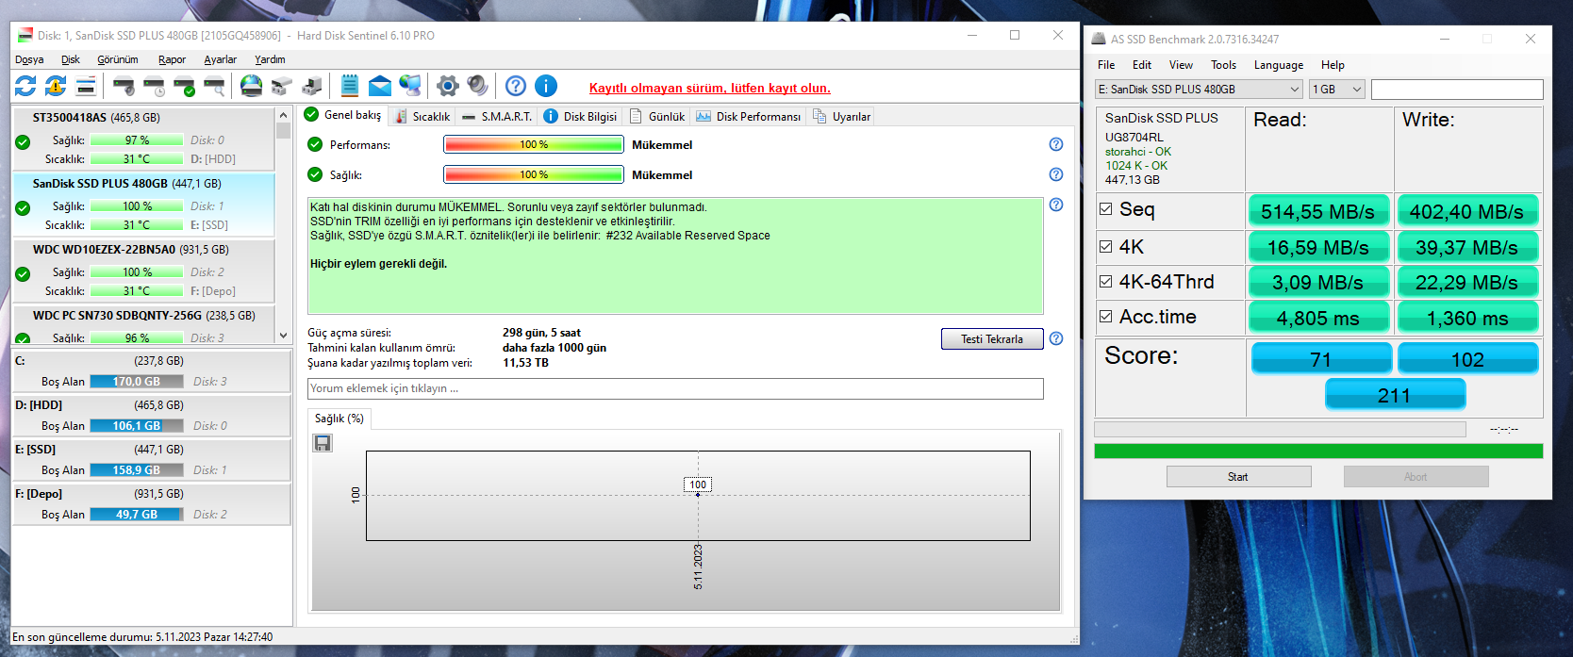Image resolution: width=1573 pixels, height=657 pixels.
Task: Click the Testi Tekrarla button
Action: coord(992,339)
